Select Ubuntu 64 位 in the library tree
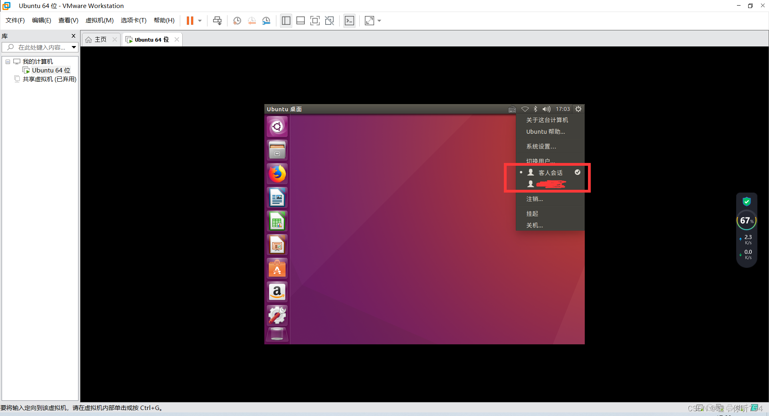This screenshot has width=769, height=416. point(51,70)
